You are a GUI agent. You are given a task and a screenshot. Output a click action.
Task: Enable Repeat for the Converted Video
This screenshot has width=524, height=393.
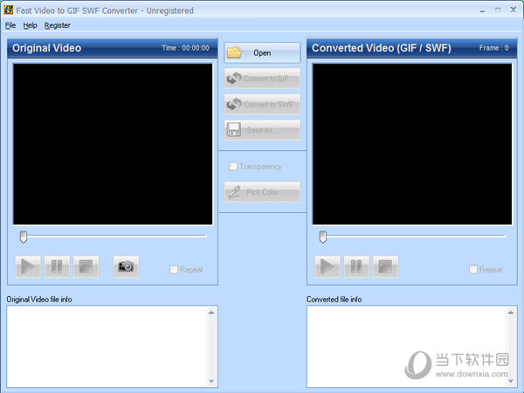(x=473, y=269)
